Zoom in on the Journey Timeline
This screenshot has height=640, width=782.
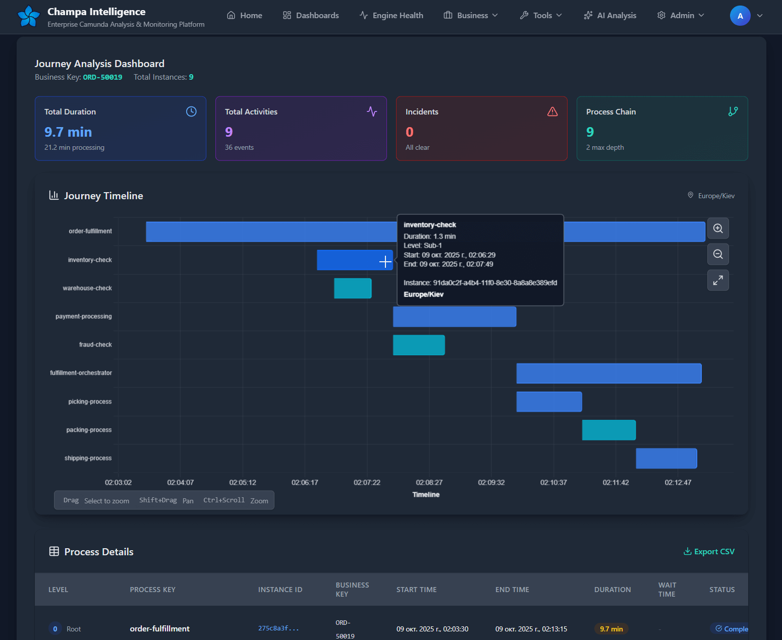pos(717,228)
